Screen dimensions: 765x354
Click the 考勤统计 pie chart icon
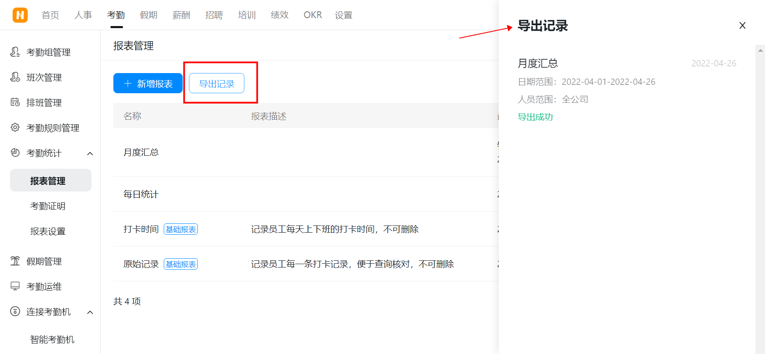(15, 153)
